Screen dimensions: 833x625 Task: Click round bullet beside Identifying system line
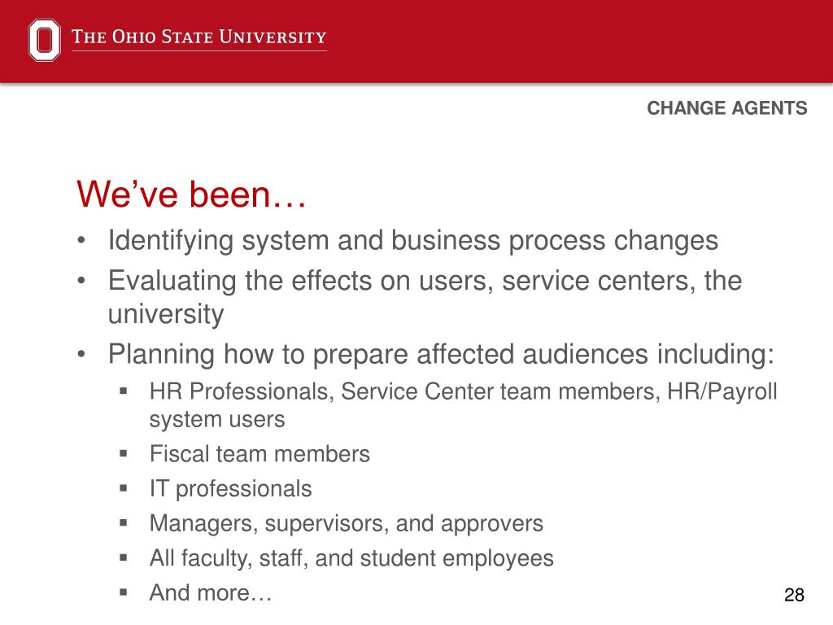[81, 240]
